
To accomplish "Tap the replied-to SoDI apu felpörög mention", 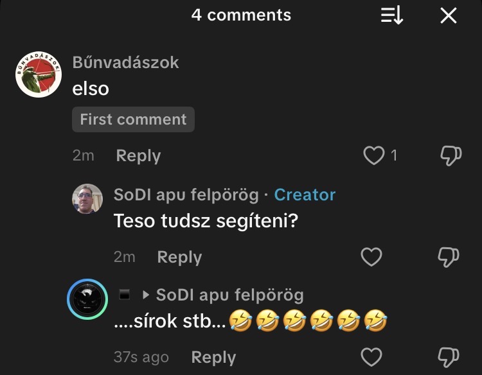I will [x=229, y=295].
